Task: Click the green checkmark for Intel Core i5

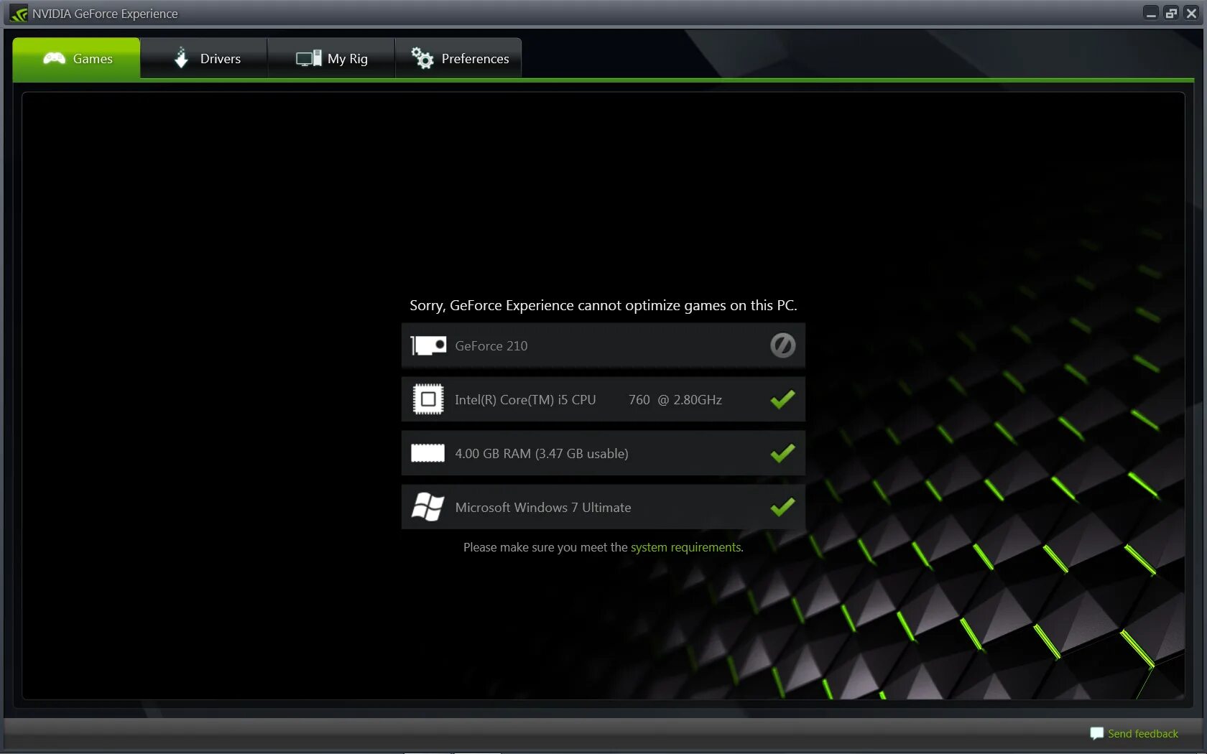Action: [x=782, y=399]
